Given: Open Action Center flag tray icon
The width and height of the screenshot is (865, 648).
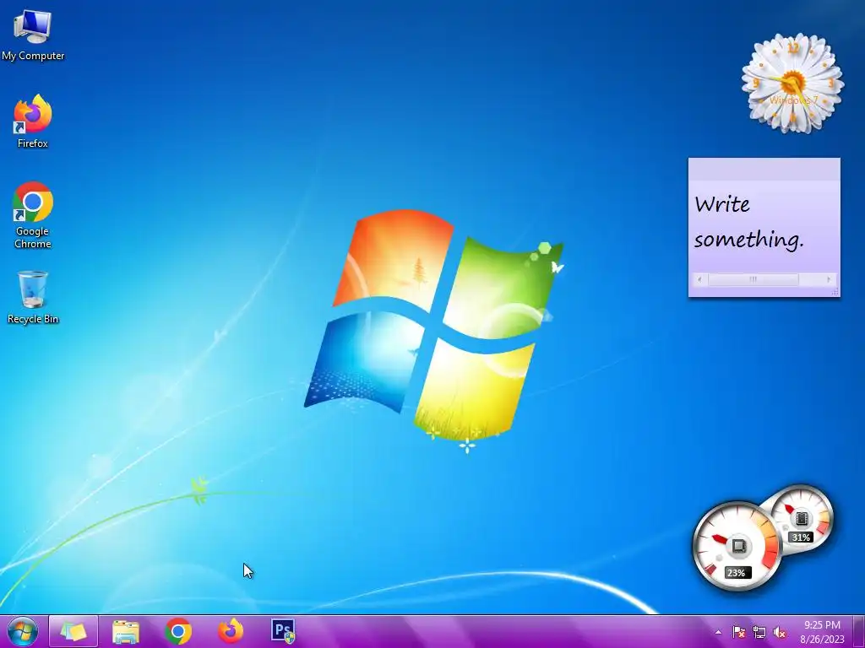Looking at the screenshot, I should point(738,632).
